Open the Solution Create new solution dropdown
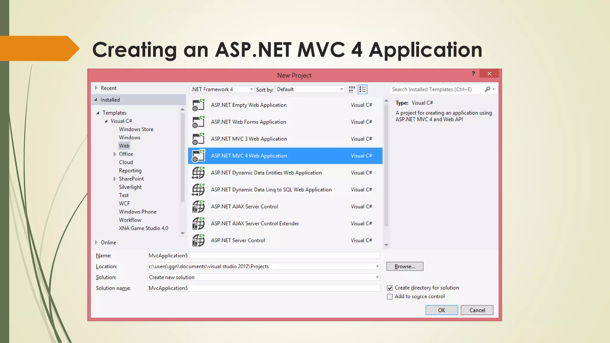610x343 pixels. (377, 277)
